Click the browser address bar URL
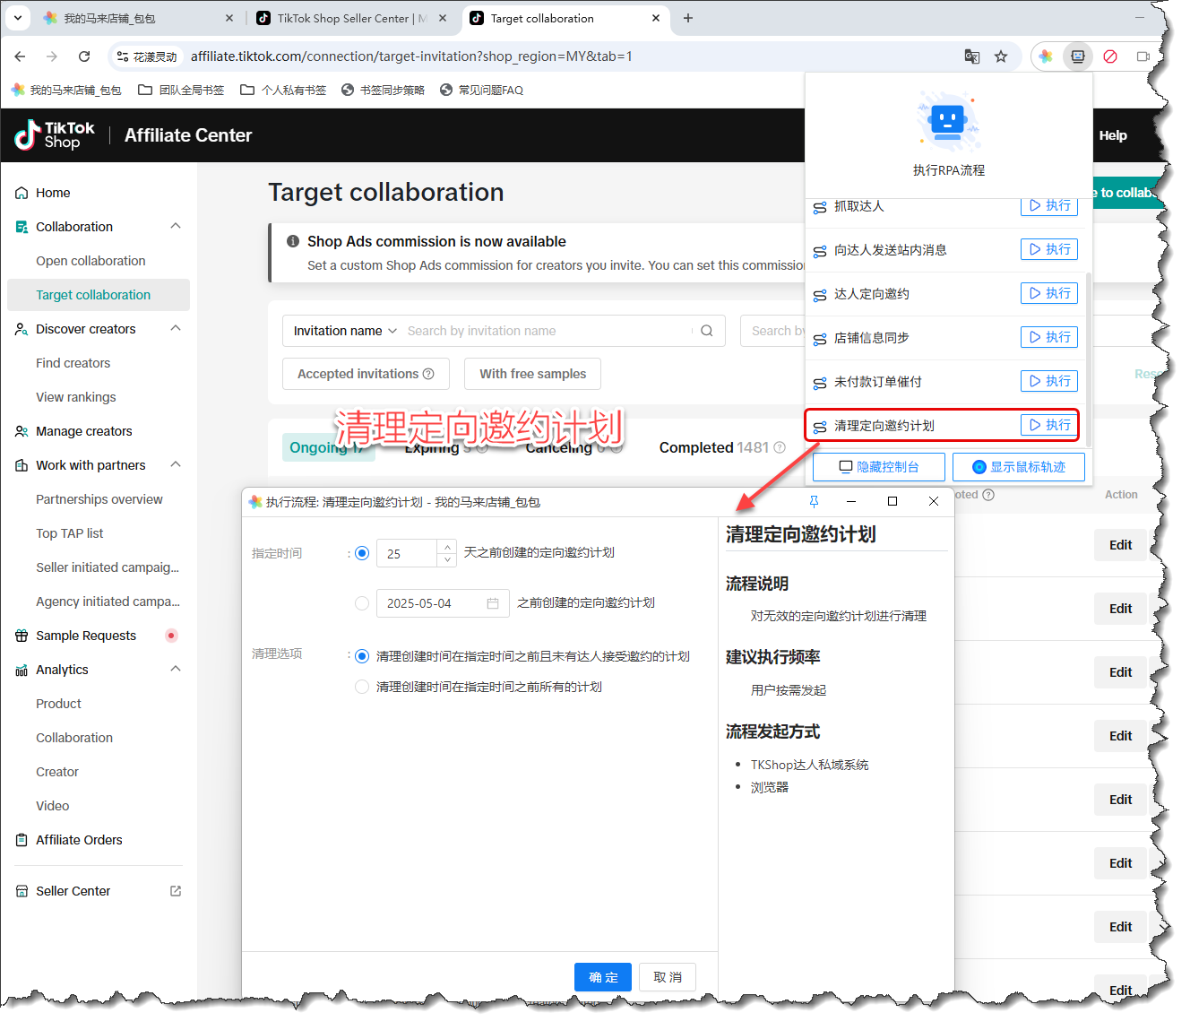The image size is (1190, 1030). [411, 56]
